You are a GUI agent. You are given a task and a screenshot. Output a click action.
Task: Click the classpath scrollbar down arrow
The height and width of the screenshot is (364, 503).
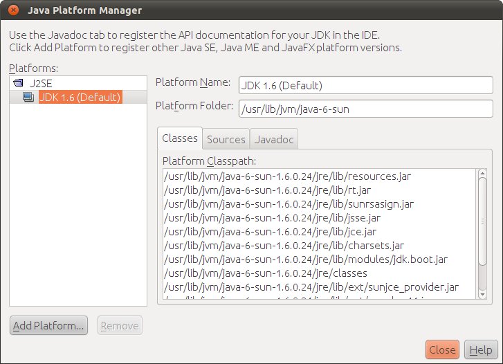coord(482,294)
